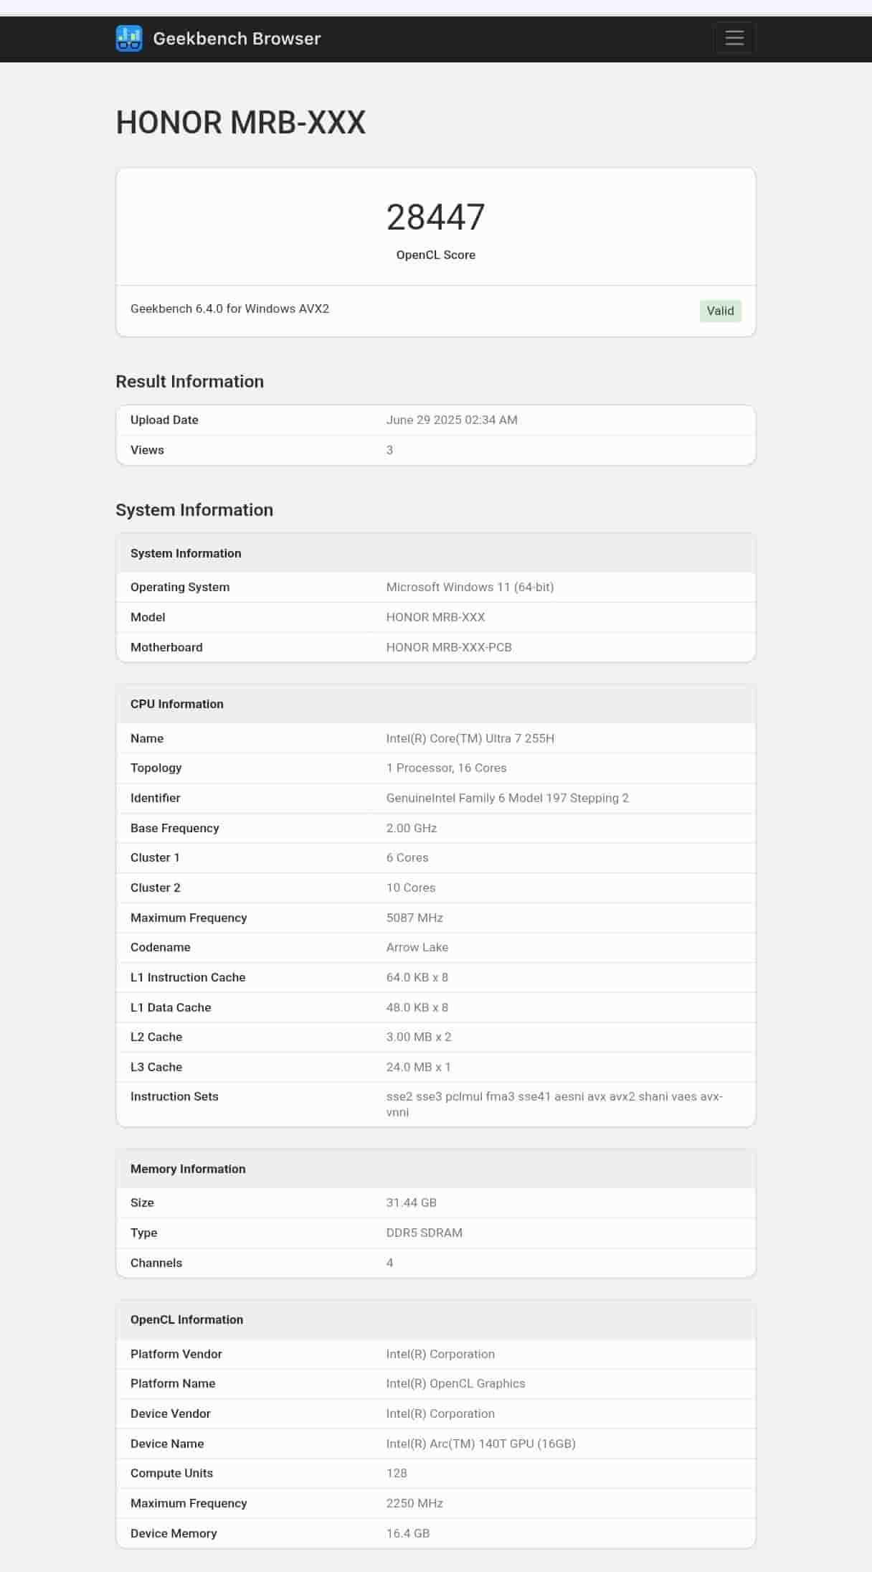The width and height of the screenshot is (872, 1572).
Task: Expand the hamburger navigation menu
Action: coord(734,38)
